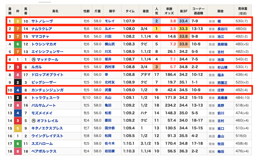The image size is (260, 160).
Task: Click the corner order 18-17
Action: (197, 120)
